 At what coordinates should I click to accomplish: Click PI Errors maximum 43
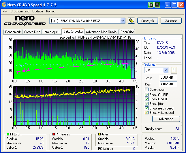click(42, 143)
